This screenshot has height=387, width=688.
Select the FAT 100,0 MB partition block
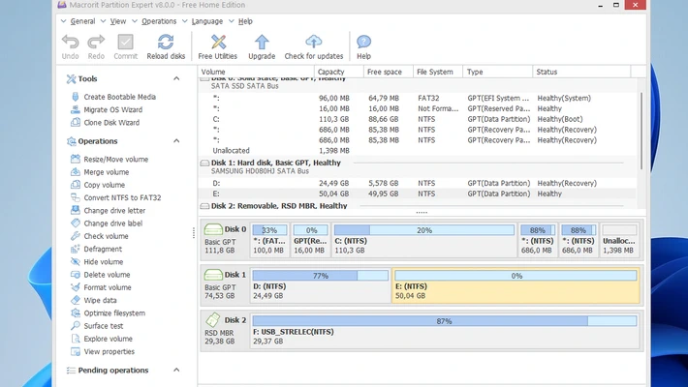[x=269, y=239]
